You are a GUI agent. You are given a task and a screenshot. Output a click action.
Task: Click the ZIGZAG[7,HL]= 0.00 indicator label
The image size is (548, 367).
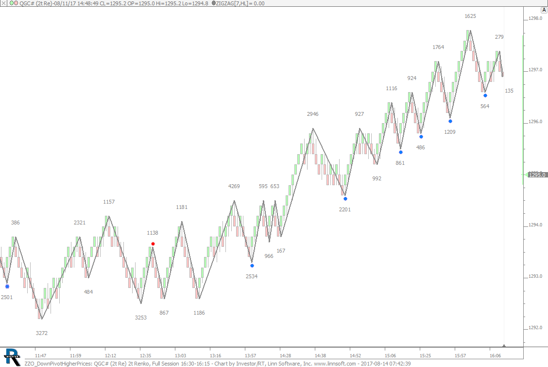[240, 3]
